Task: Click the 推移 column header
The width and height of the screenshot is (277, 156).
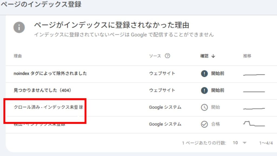Action: pos(247,56)
